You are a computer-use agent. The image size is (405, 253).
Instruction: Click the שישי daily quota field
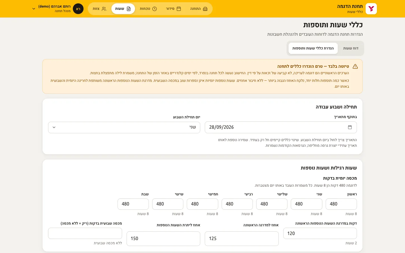[x=168, y=204]
